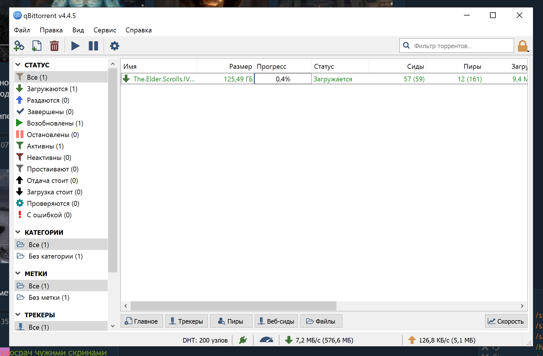The height and width of the screenshot is (356, 543).
Task: Click the add torrent link icon
Action: point(19,46)
